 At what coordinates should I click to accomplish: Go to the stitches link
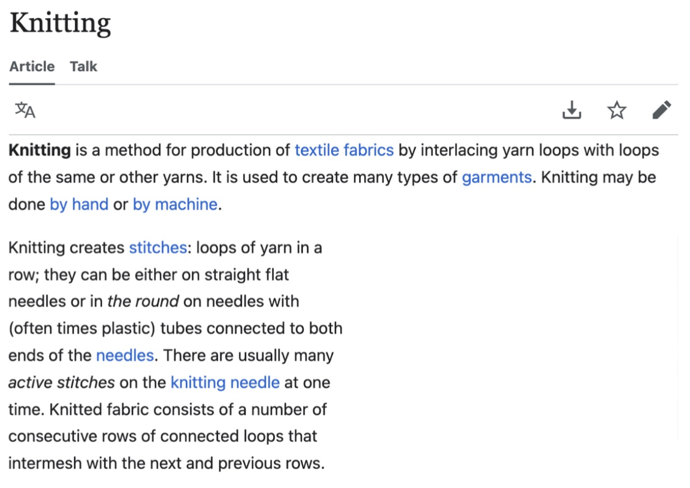[158, 247]
